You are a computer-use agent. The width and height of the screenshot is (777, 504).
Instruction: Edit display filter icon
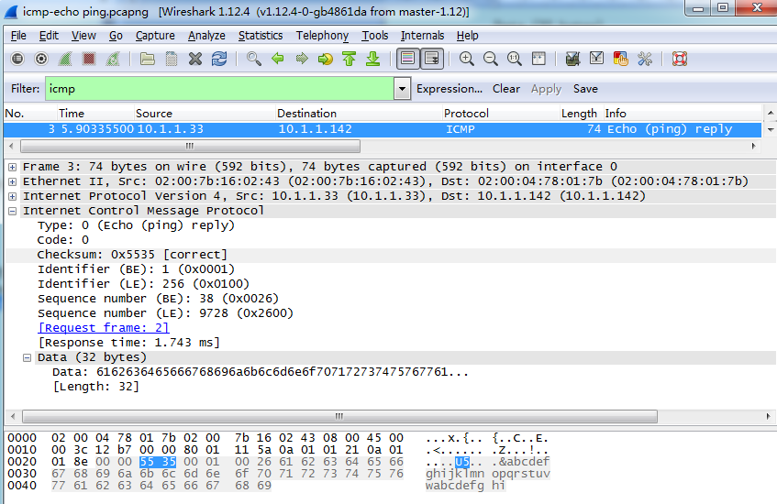pos(596,59)
